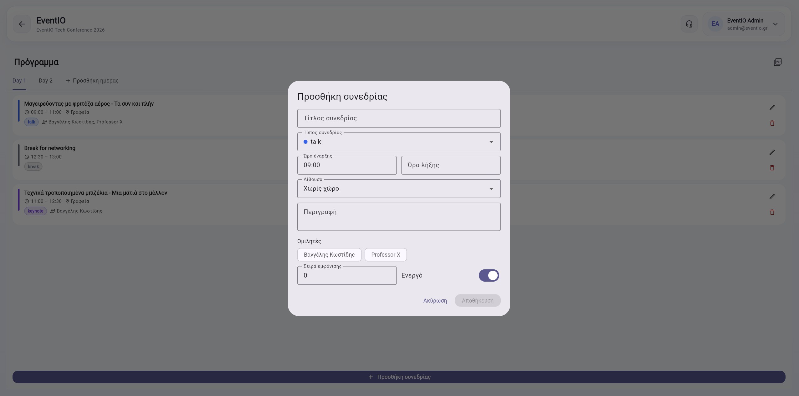Image resolution: width=799 pixels, height=396 pixels.
Task: Click the 12:30 – 13:00 time text
Action: point(46,157)
